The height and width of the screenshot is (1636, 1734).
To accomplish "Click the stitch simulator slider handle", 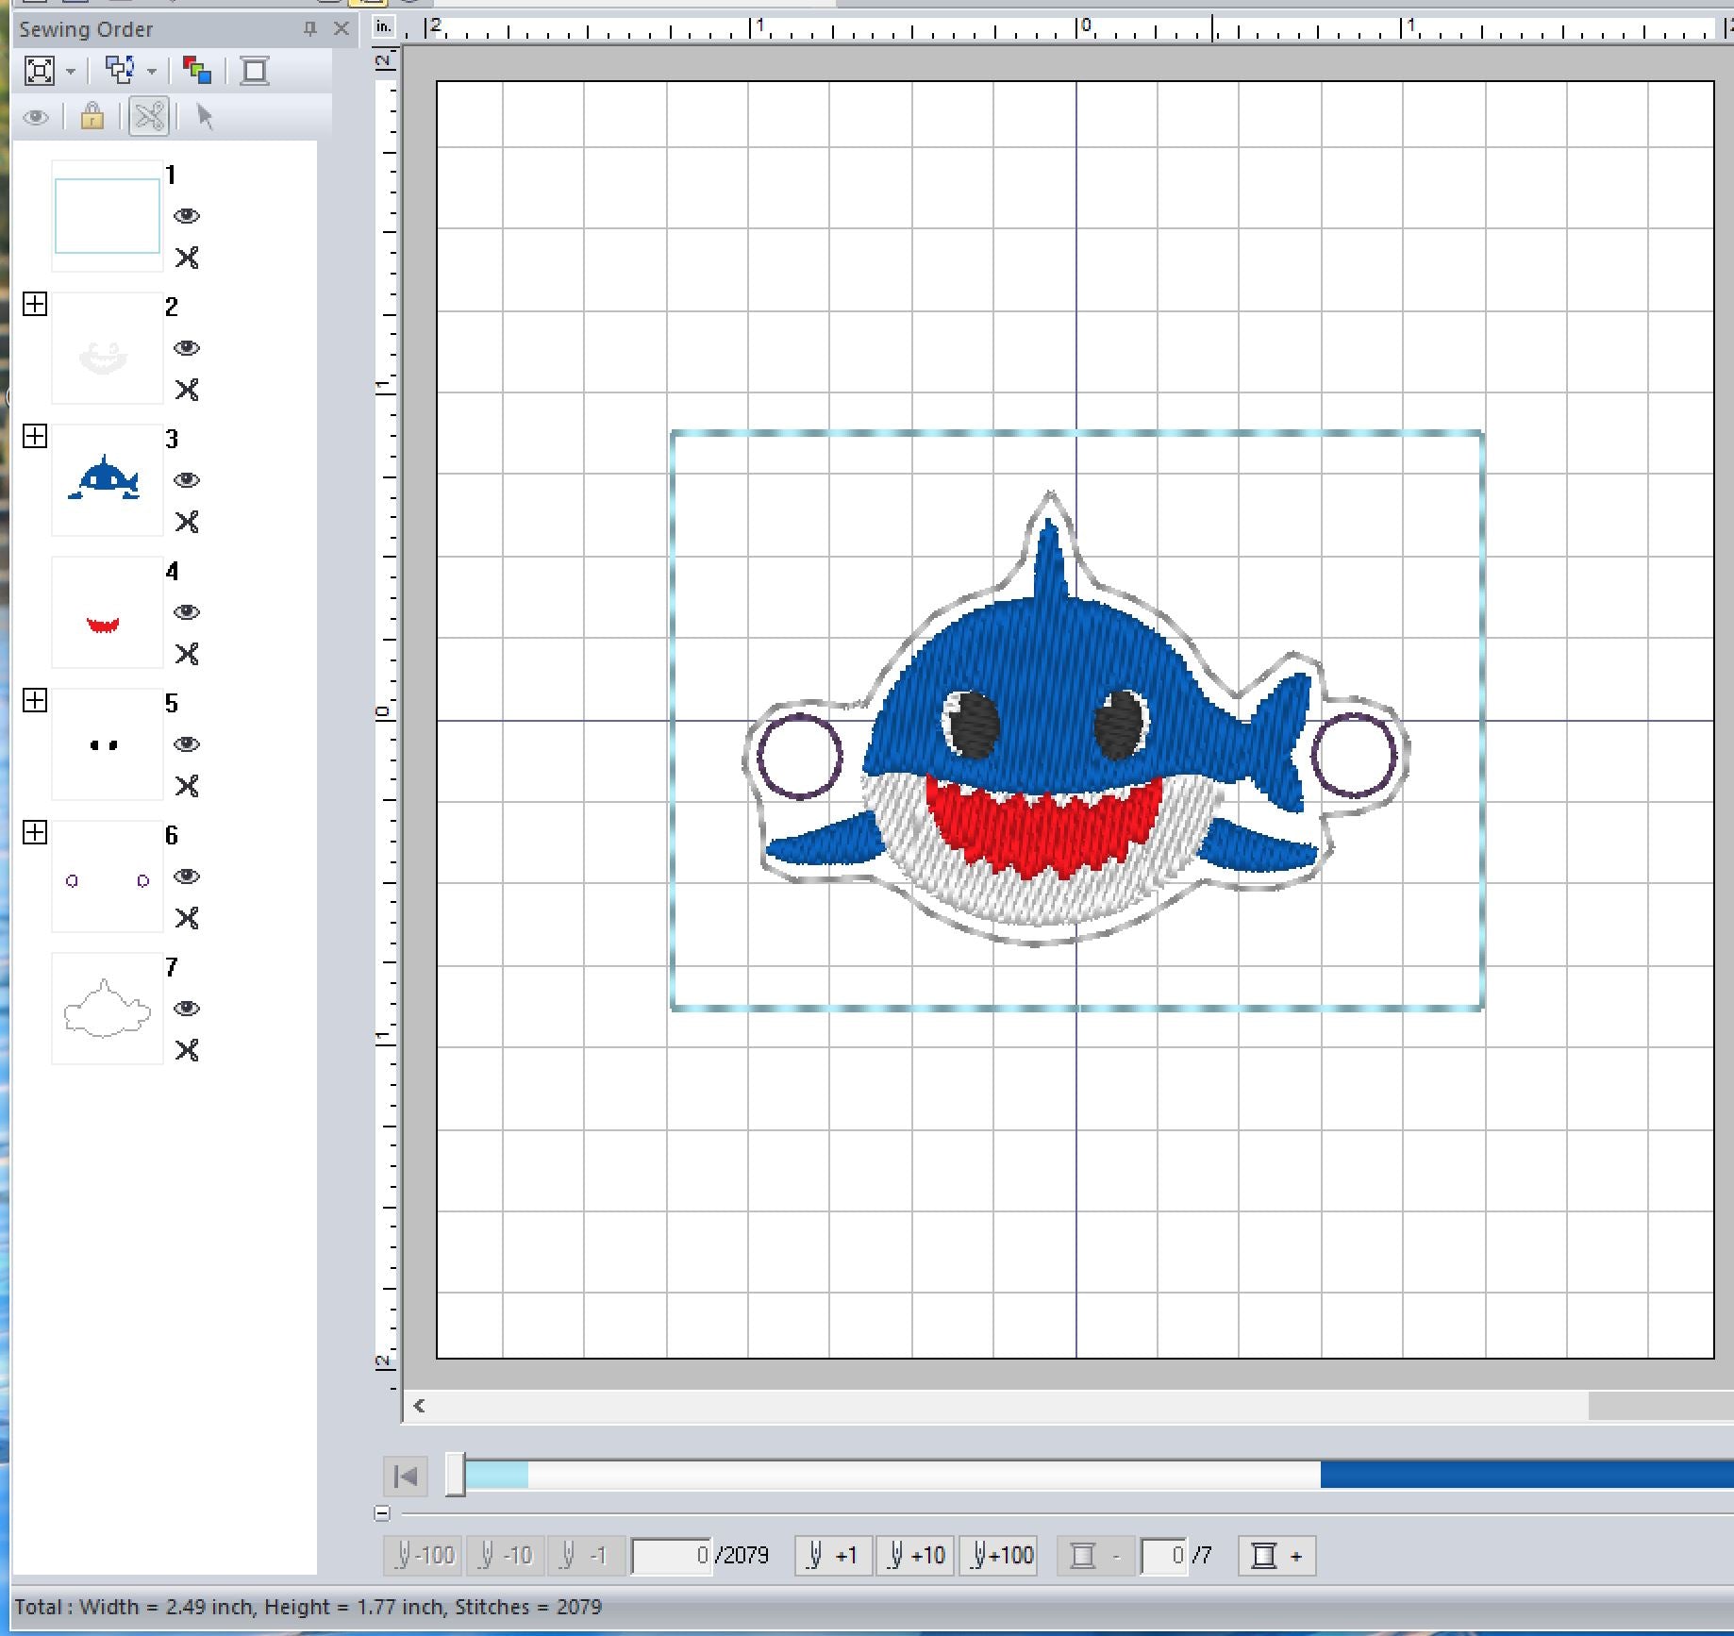I will tap(455, 1475).
